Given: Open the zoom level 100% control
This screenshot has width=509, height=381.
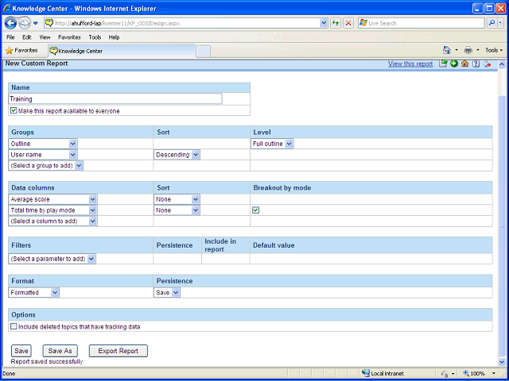Looking at the screenshot, I should 479,373.
